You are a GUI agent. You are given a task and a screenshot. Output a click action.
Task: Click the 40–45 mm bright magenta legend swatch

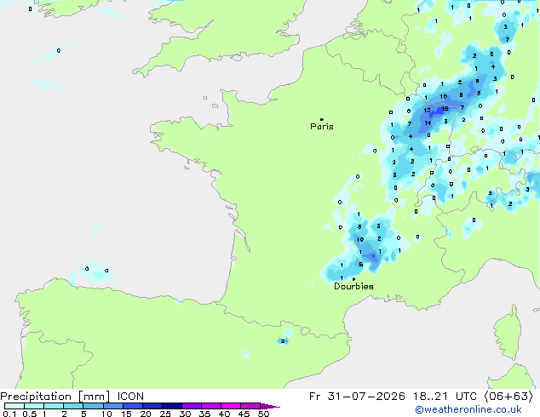231,406
